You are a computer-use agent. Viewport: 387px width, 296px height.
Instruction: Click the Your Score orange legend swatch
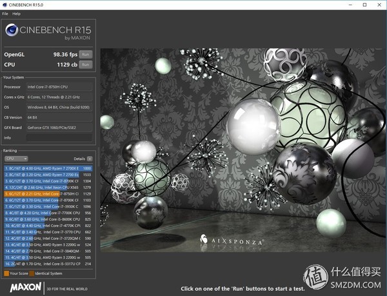coord(6,273)
